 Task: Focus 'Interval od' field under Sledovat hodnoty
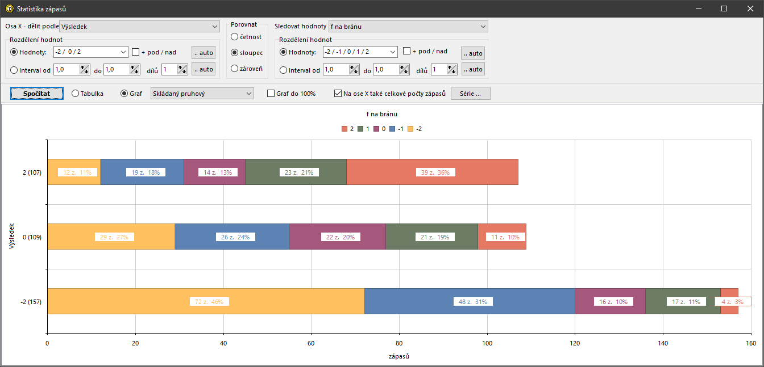pos(336,70)
